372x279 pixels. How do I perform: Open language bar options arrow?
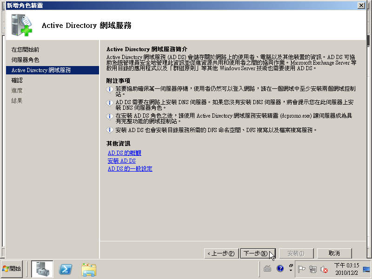[x=291, y=270]
